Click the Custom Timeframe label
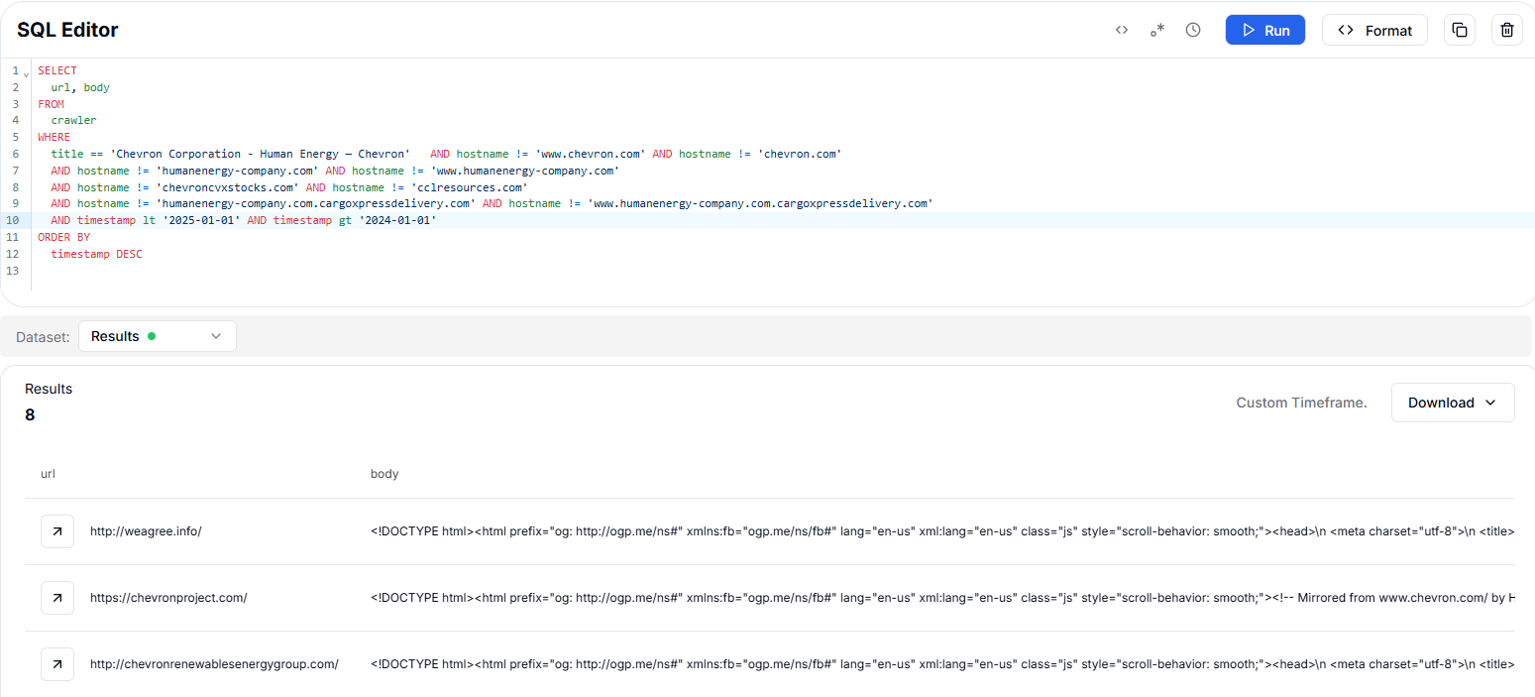Image resolution: width=1535 pixels, height=697 pixels. pyautogui.click(x=1301, y=403)
